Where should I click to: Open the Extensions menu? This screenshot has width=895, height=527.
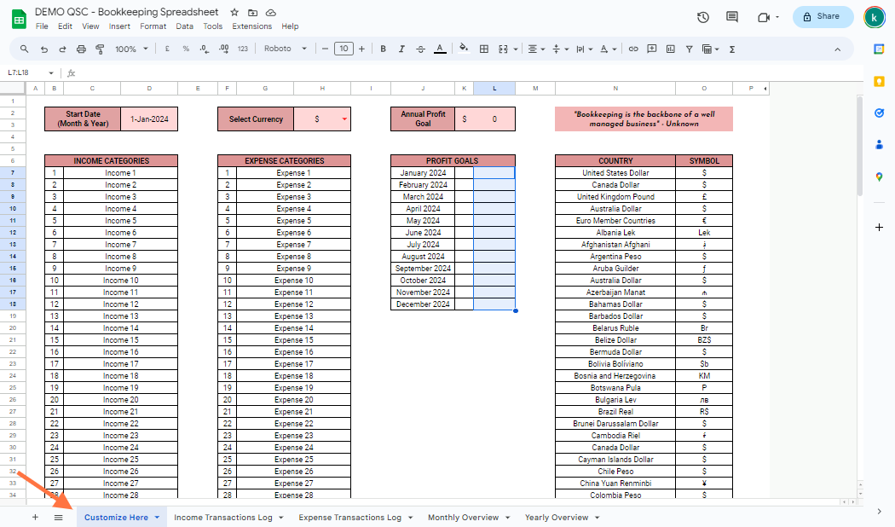click(251, 26)
